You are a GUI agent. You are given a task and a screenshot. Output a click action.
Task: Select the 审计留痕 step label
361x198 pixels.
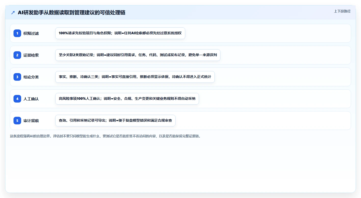click(x=31, y=121)
